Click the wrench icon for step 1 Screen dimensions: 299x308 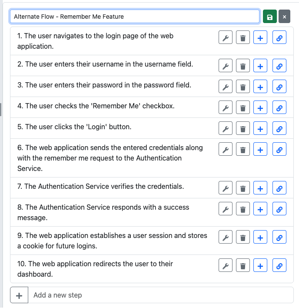[225, 38]
